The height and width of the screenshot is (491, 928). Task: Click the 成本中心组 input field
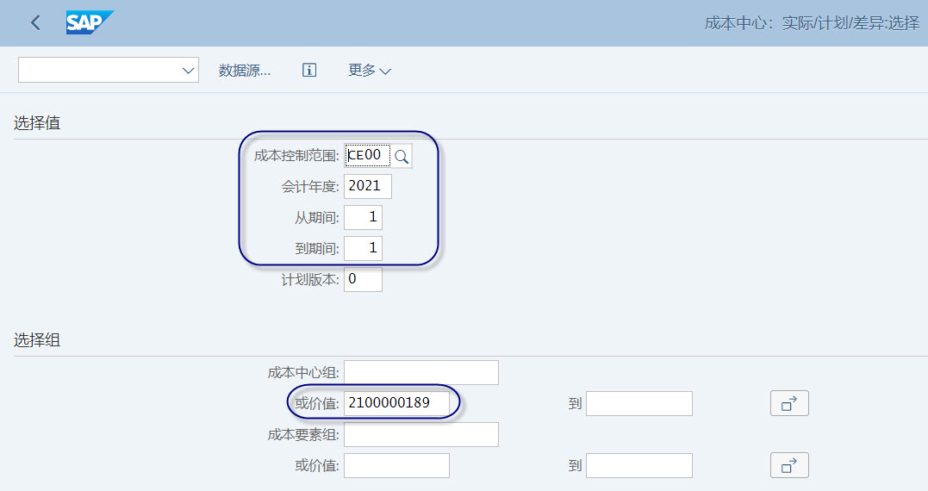421,373
